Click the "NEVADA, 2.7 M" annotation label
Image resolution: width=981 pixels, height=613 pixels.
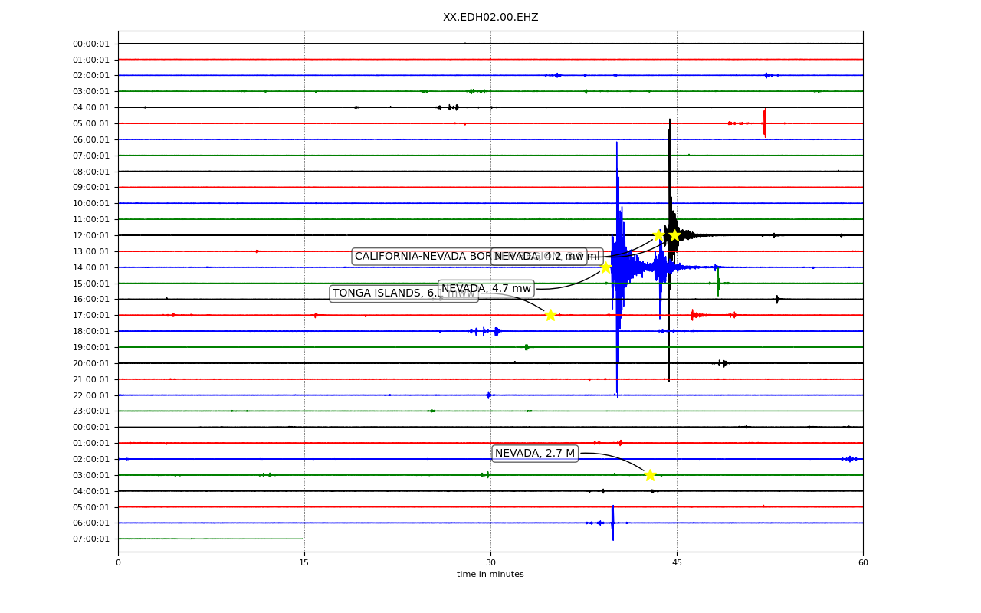[x=535, y=454]
